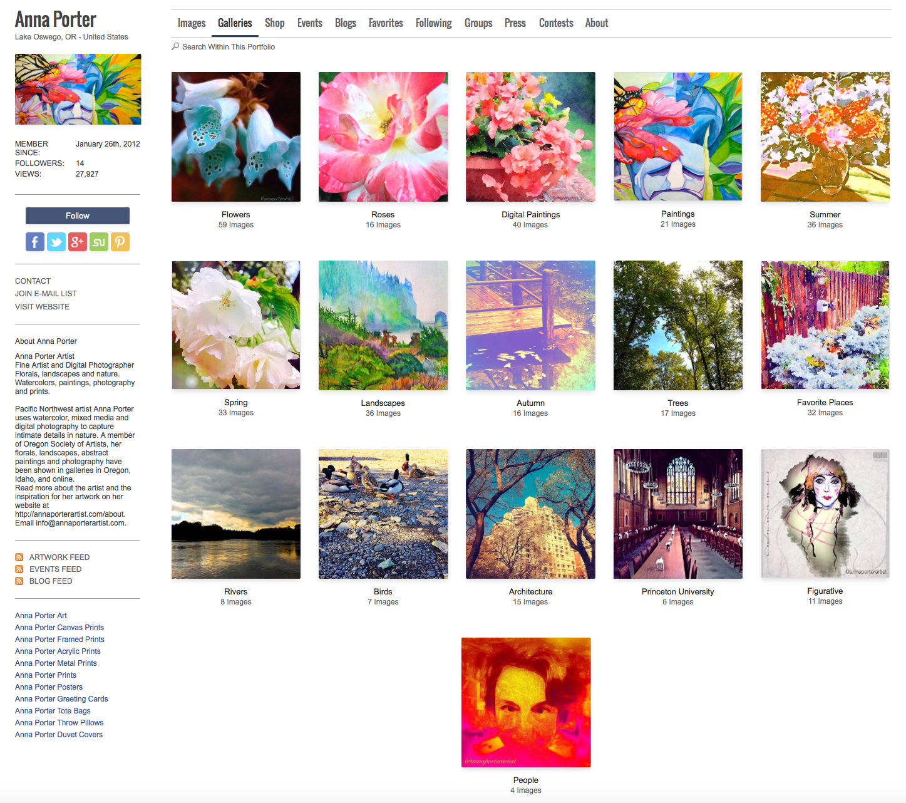Click the Events Feed RSS icon
This screenshot has height=803, width=906.
[19, 569]
